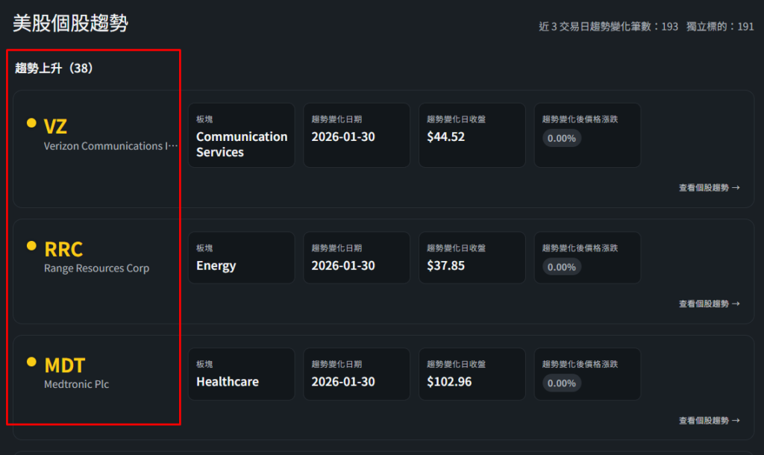The width and height of the screenshot is (764, 455).
Task: Click the Range Resources Corp company name
Action: click(96, 269)
